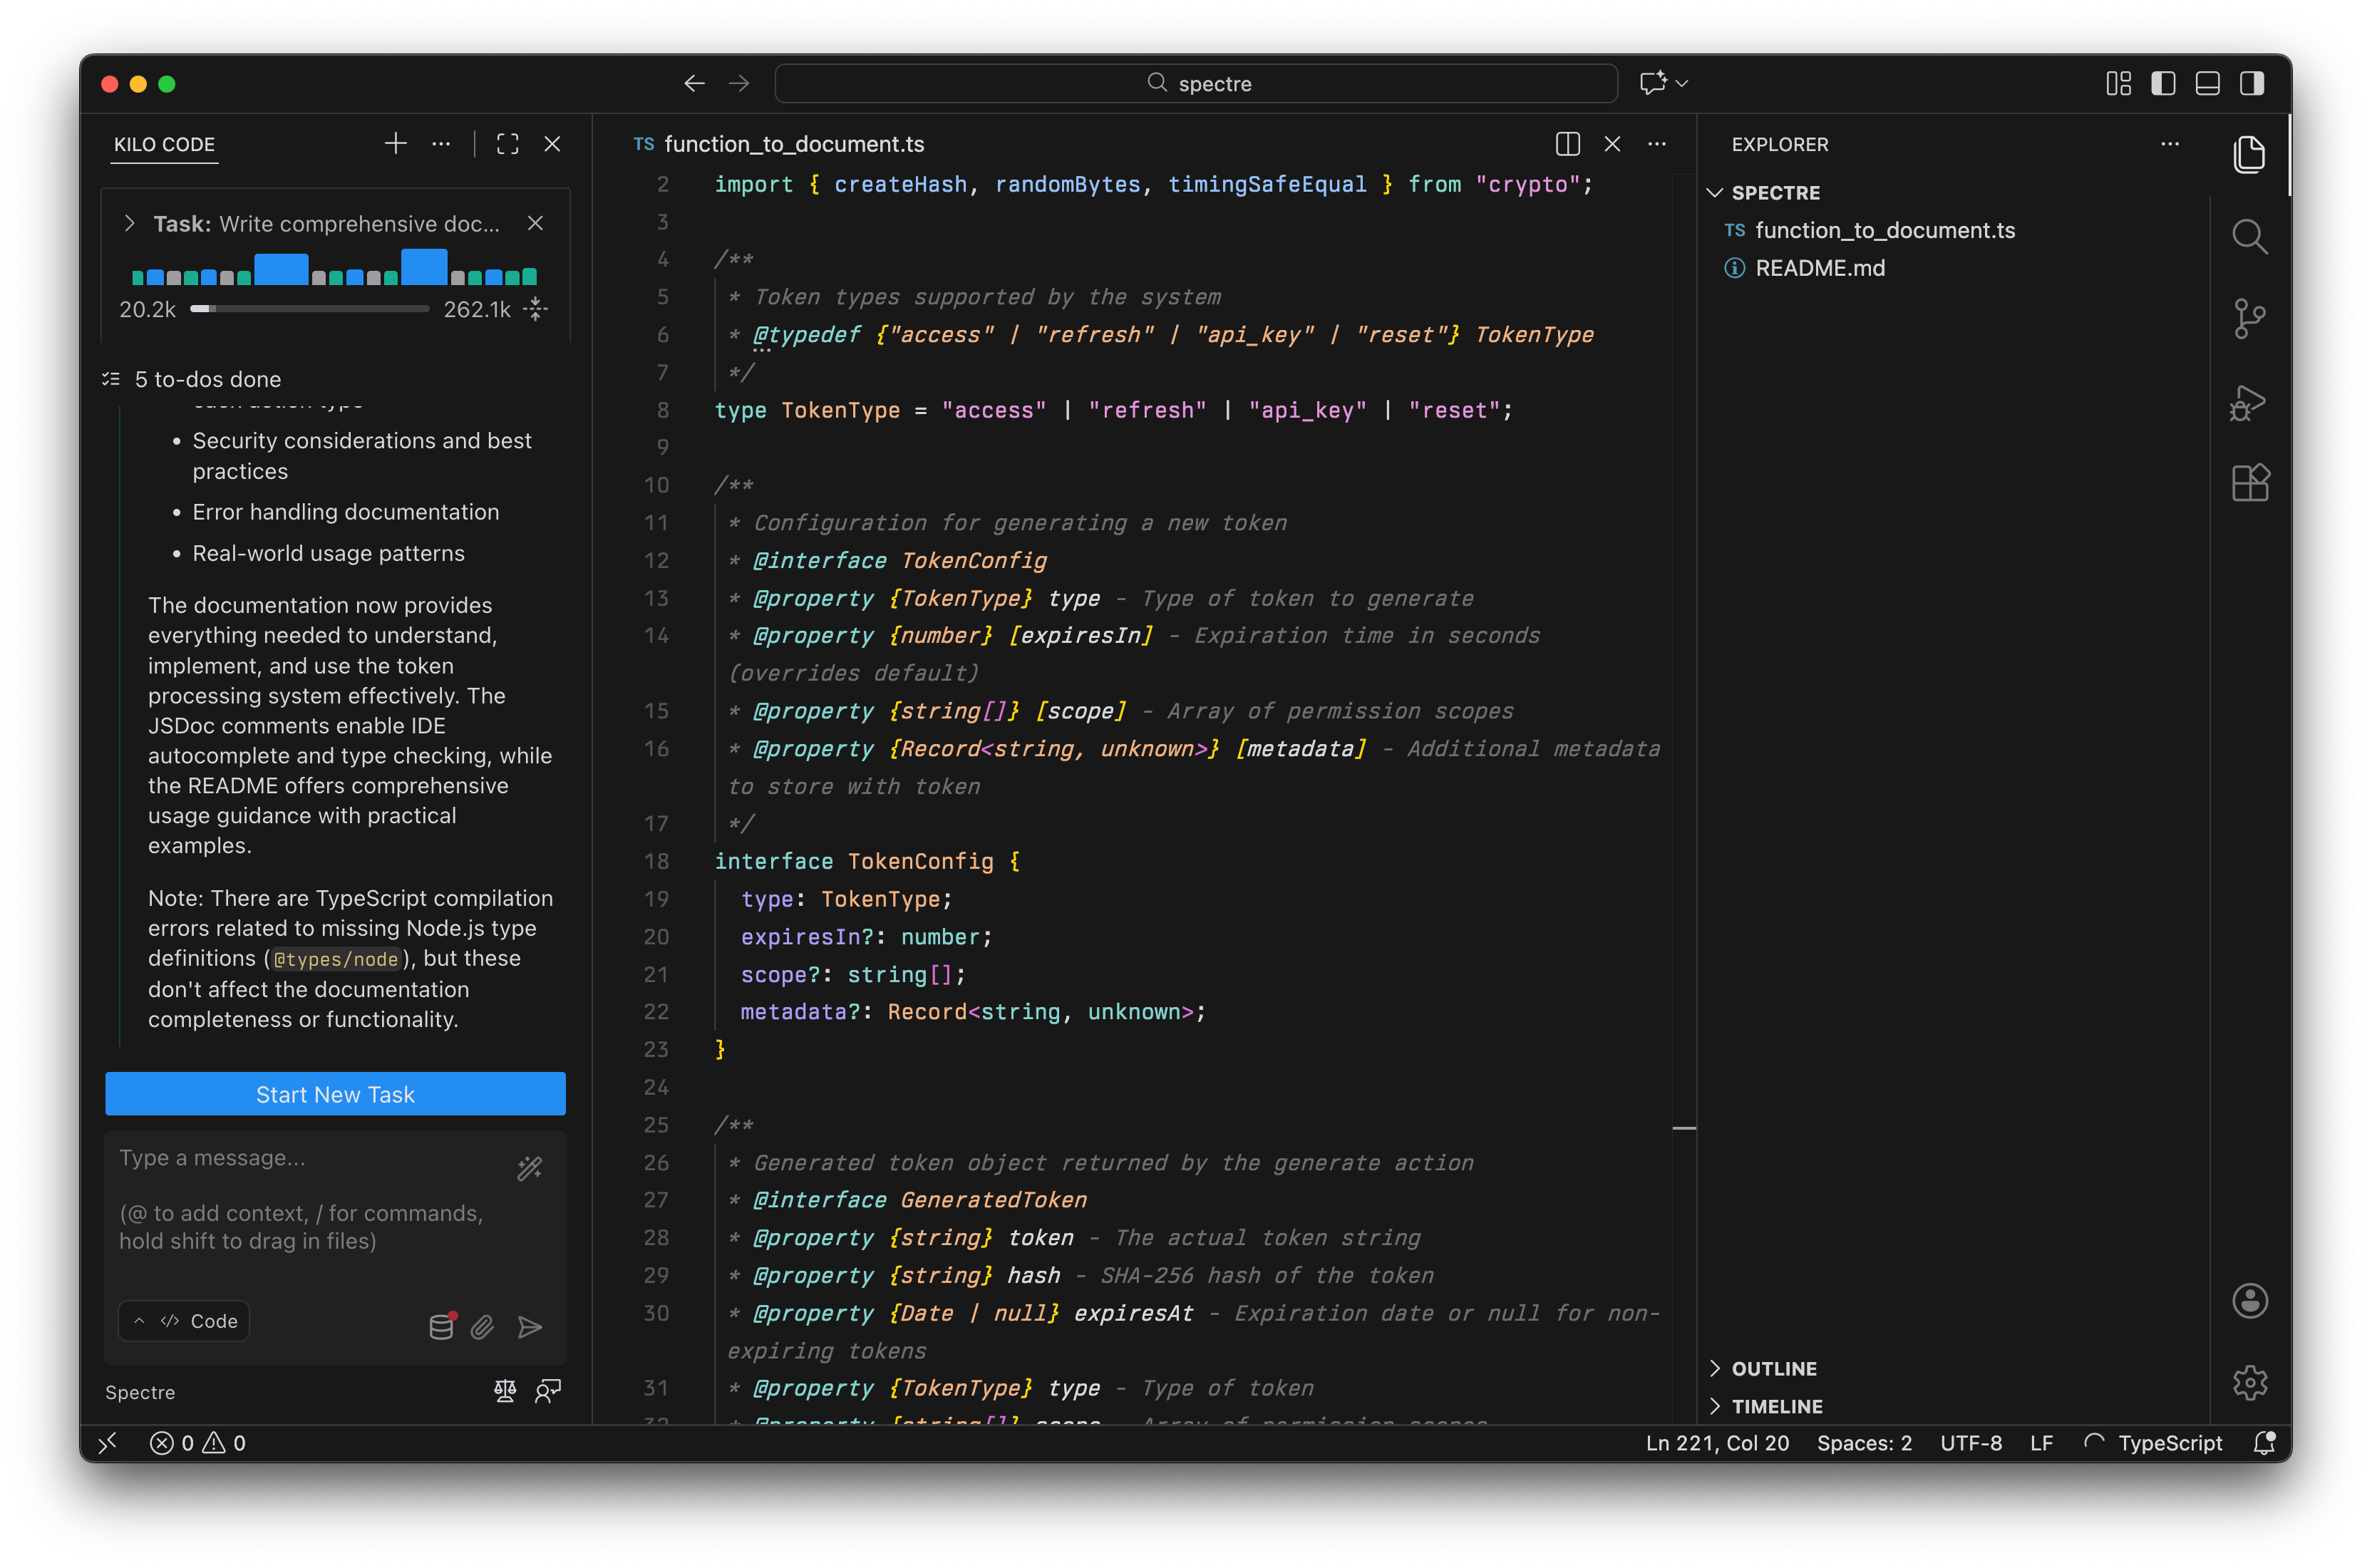Click the attach file paperclip icon
Image resolution: width=2372 pixels, height=1568 pixels.
click(x=482, y=1327)
